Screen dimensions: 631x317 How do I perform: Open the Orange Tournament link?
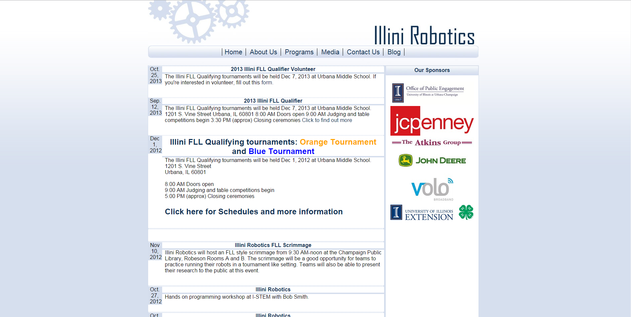(338, 142)
